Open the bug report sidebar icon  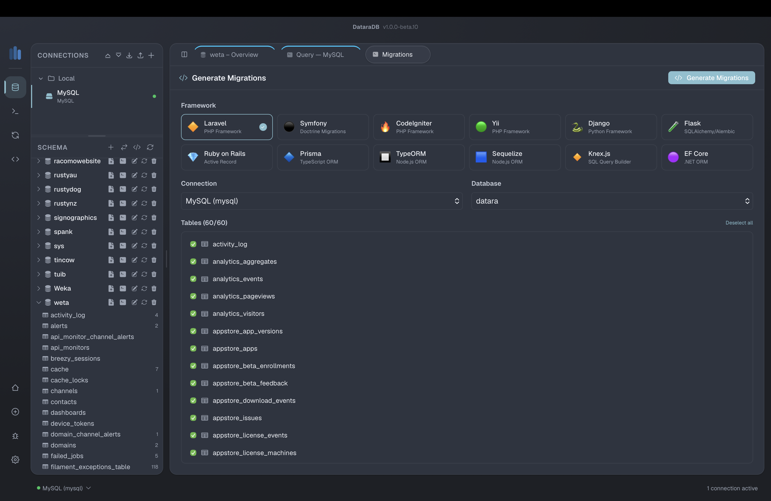15,436
